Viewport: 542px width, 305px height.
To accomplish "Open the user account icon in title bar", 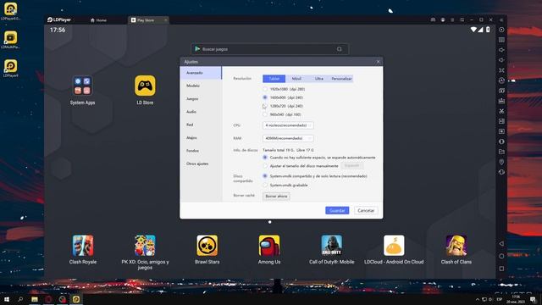I will tap(443, 20).
